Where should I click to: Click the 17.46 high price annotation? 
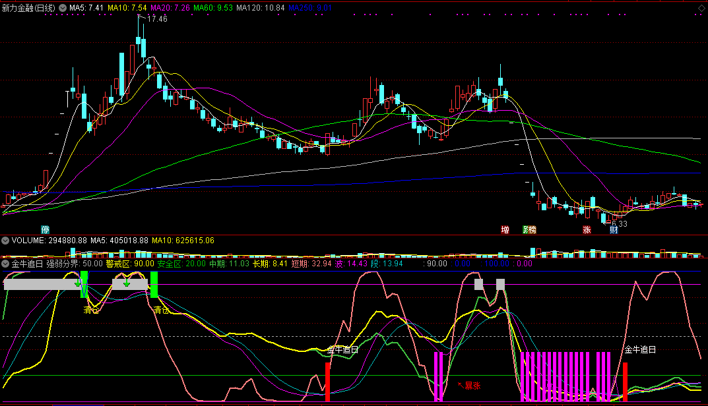(x=157, y=19)
